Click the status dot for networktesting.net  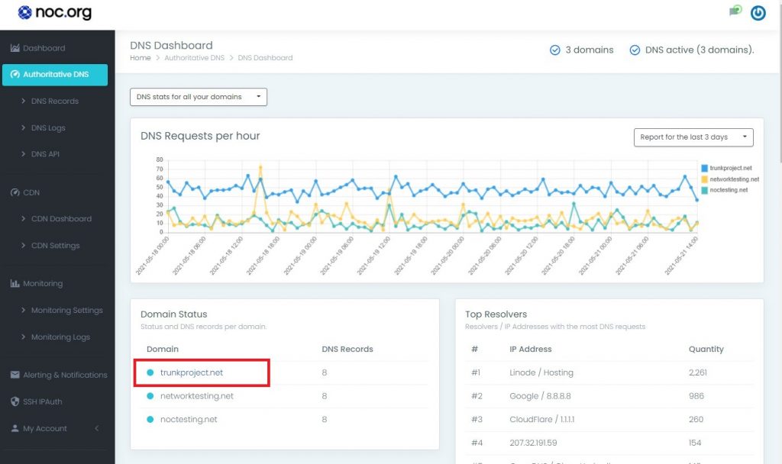click(150, 396)
